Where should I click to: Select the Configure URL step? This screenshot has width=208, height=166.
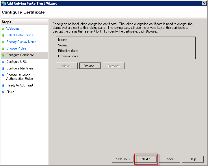[x=16, y=62]
